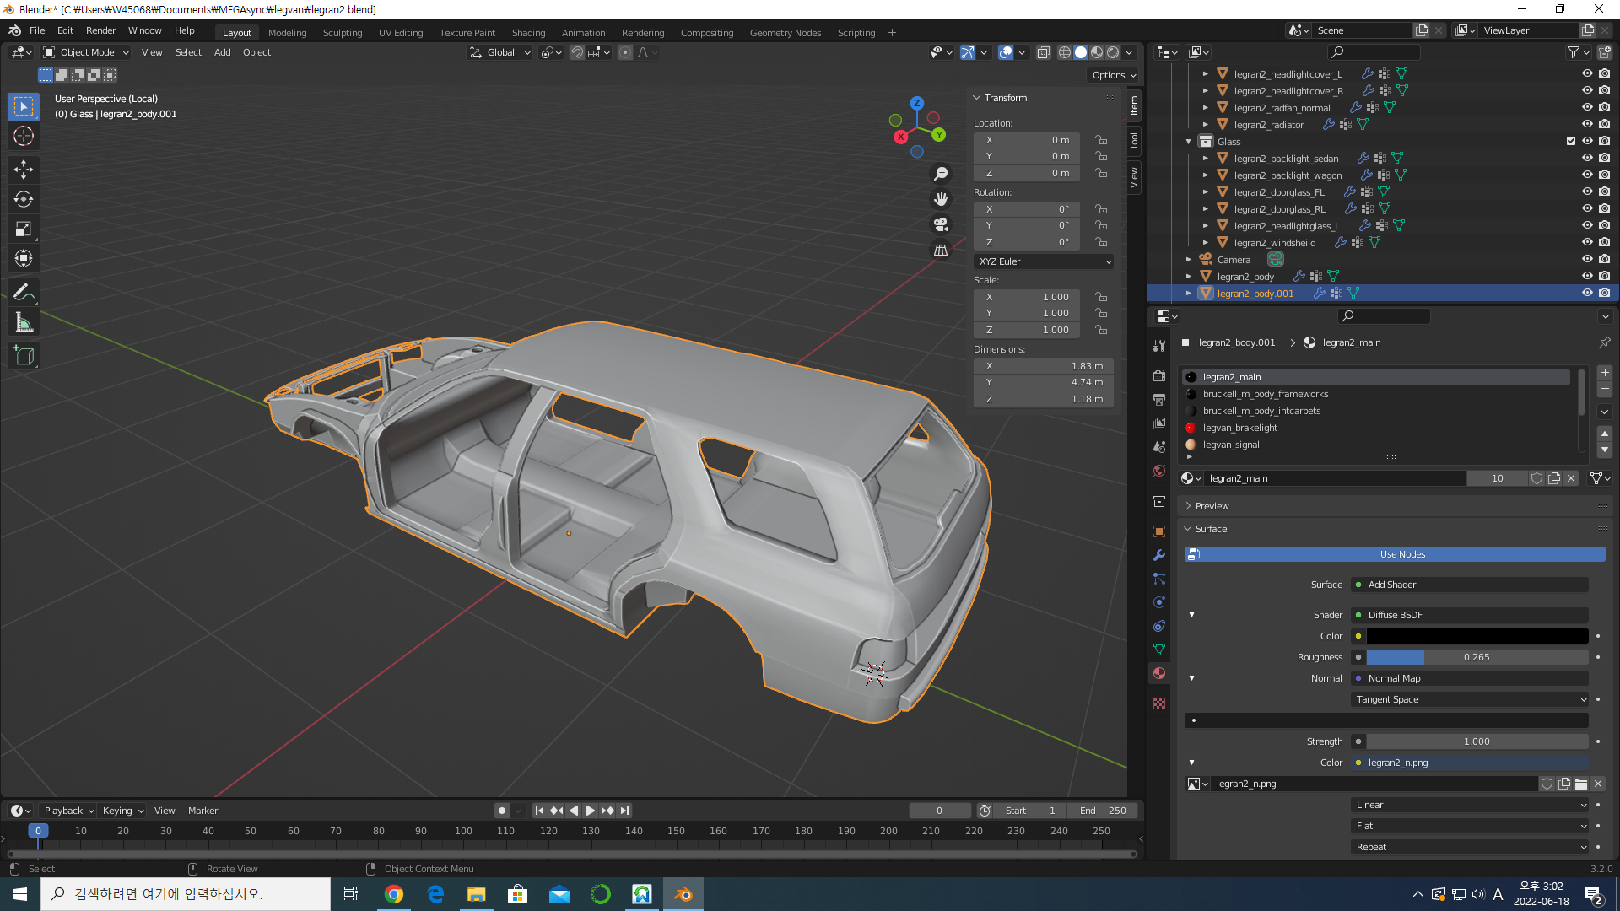Open the Modifier properties wrench tab
1620x911 pixels.
(x=1159, y=555)
